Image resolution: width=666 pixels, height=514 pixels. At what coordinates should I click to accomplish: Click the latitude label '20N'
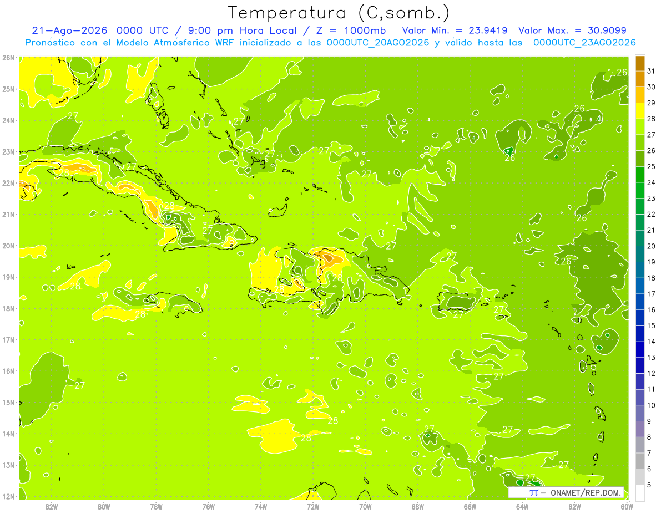click(x=8, y=246)
